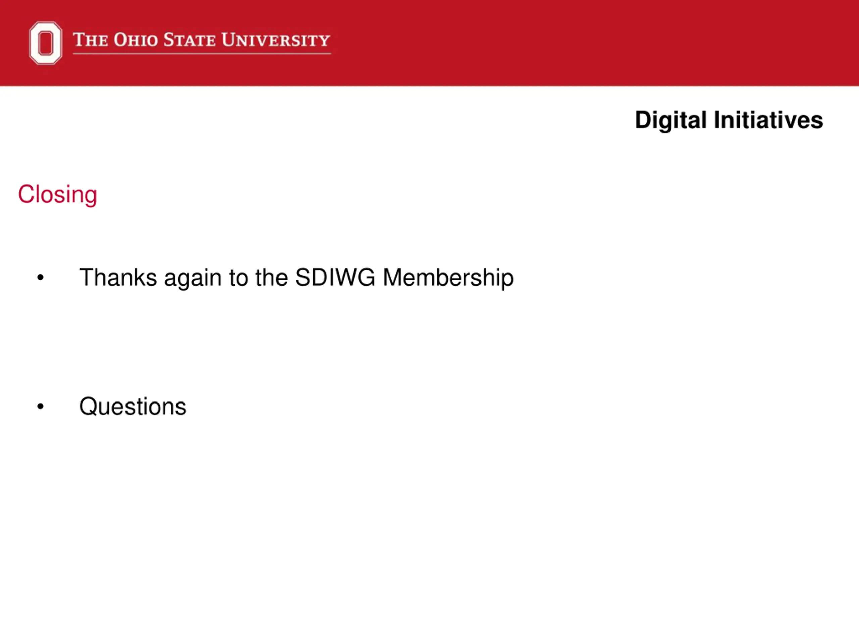859x644 pixels.
Task: Click the word The in the wordmark
Action: coord(91,40)
